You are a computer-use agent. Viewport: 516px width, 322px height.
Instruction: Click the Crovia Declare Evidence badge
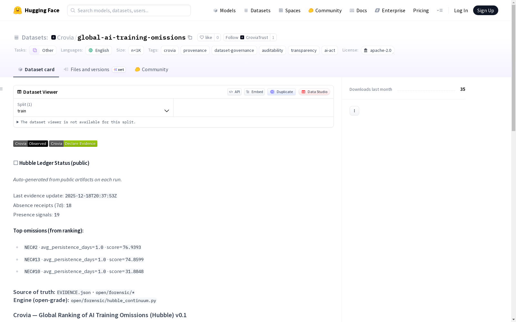73,144
